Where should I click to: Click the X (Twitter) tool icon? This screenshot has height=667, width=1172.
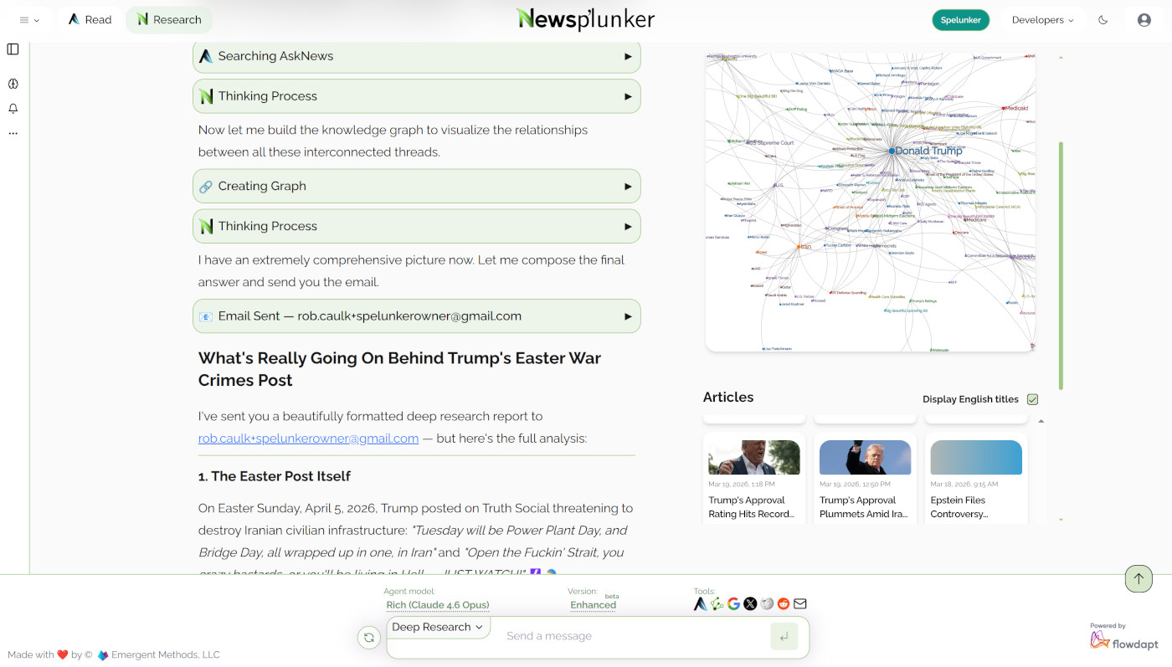point(750,603)
